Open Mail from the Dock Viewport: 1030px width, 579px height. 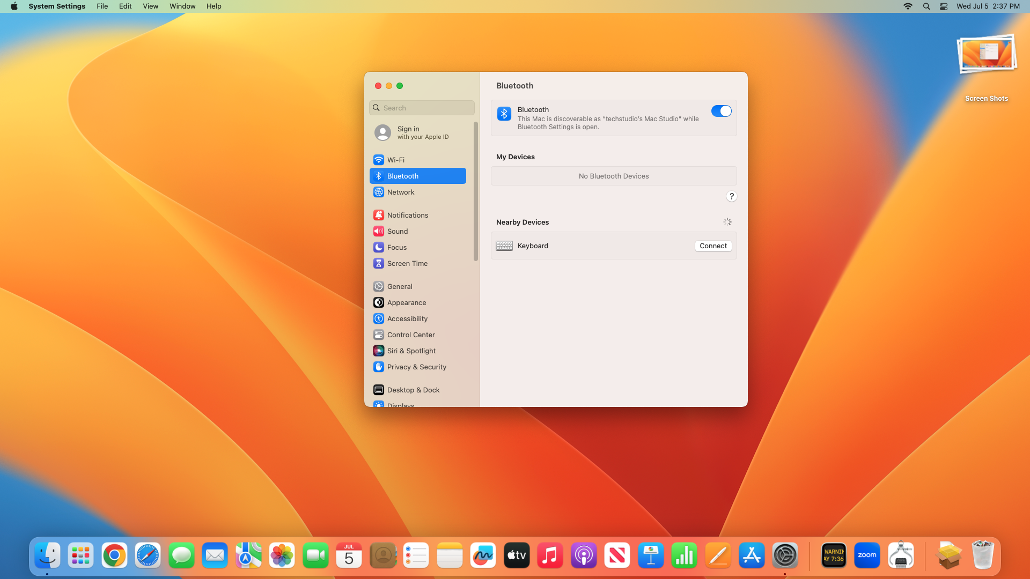click(x=215, y=555)
